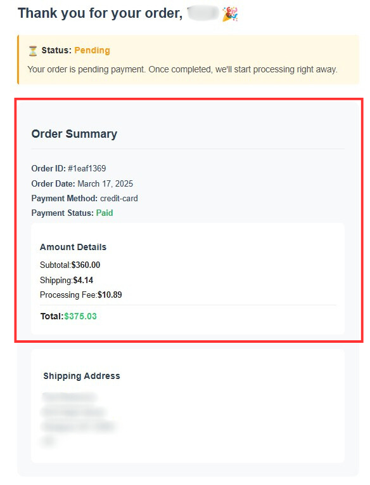
Task: Select the Processing Fee value $10.89
Action: click(110, 295)
